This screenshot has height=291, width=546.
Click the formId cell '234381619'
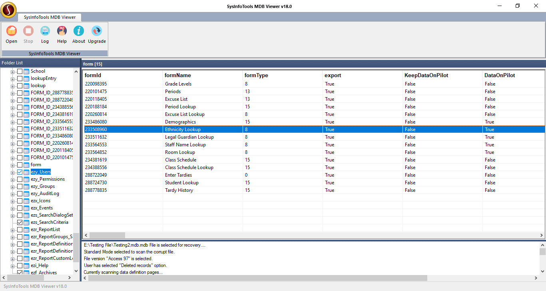[x=96, y=160]
